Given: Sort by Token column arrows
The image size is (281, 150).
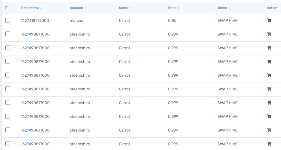Looking at the screenshot, I should tap(230, 8).
